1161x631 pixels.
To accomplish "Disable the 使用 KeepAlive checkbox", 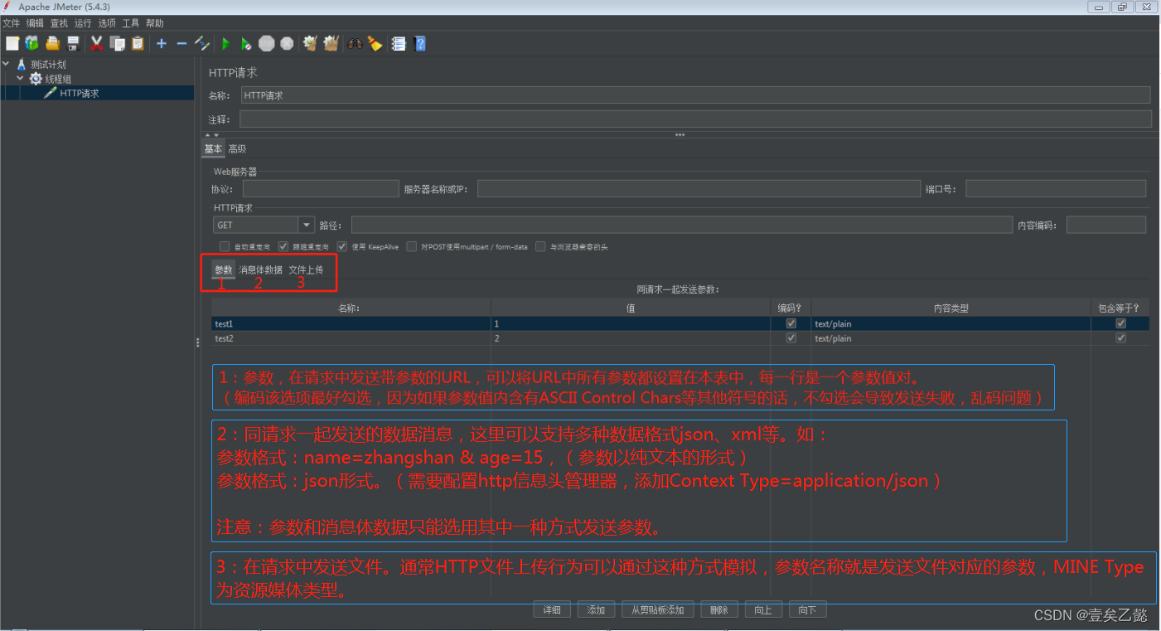I will [342, 246].
